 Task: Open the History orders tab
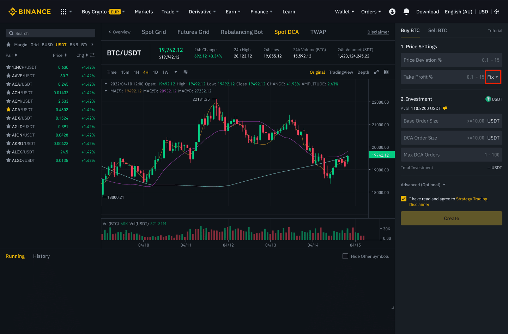click(x=41, y=256)
